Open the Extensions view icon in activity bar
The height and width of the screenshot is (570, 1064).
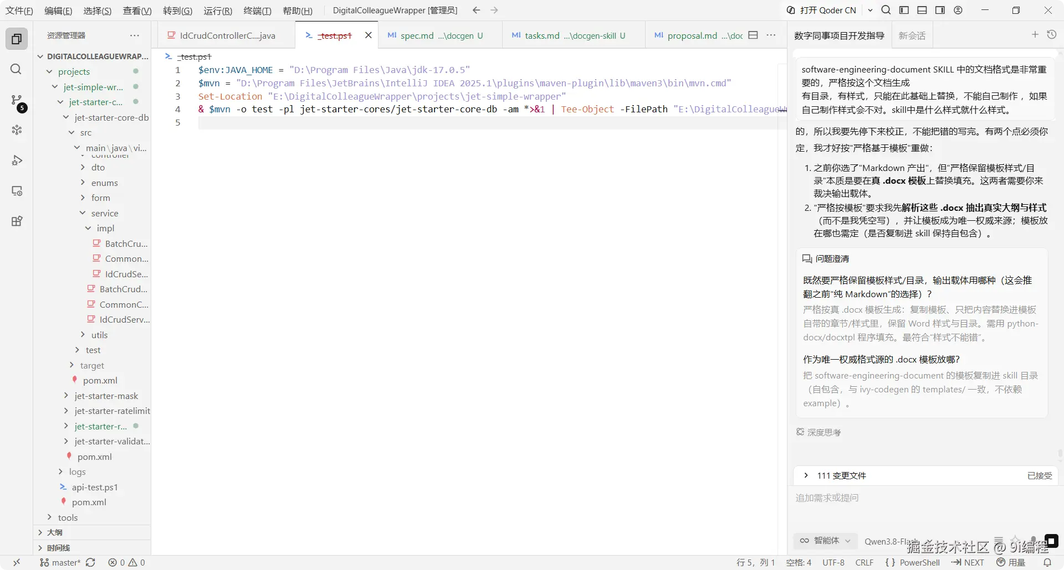coord(17,221)
